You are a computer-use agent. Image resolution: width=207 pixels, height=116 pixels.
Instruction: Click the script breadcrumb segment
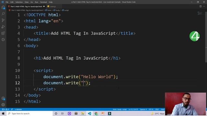point(66,10)
